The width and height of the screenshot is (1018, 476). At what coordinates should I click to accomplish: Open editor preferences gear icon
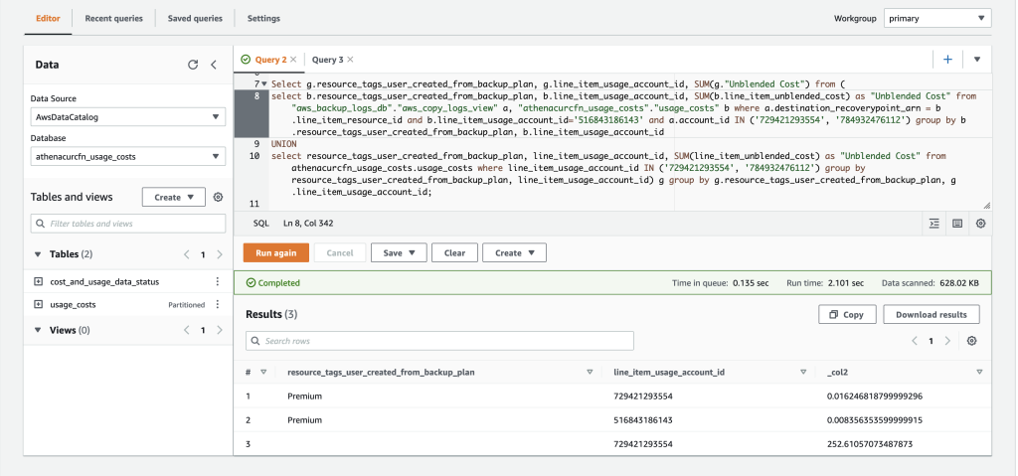980,224
